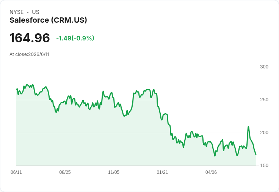Select the 01/21 date axis label

click(162, 172)
